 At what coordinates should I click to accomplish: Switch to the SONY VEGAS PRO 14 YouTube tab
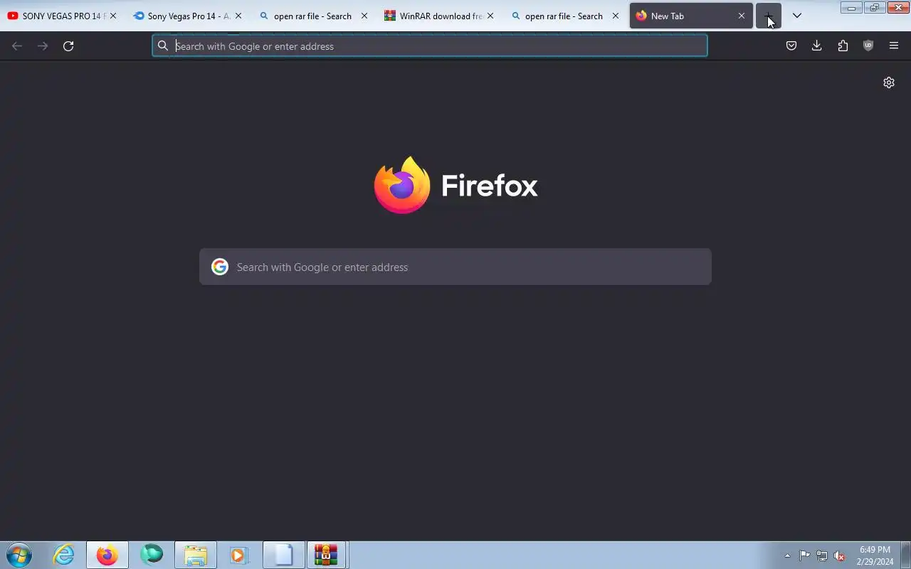tap(57, 16)
